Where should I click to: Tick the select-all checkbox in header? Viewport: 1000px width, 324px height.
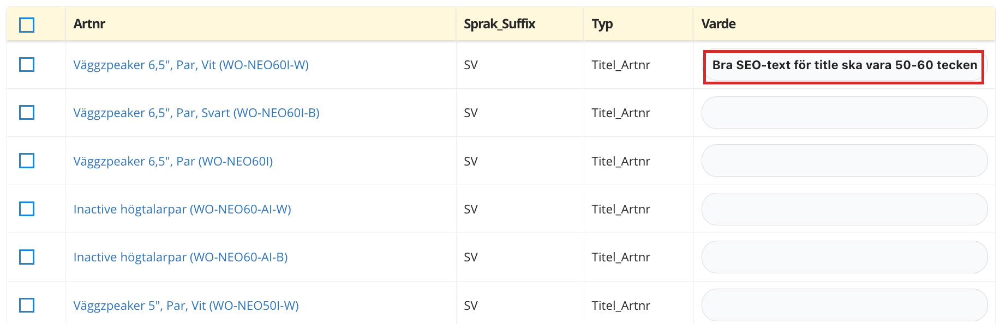(x=27, y=25)
